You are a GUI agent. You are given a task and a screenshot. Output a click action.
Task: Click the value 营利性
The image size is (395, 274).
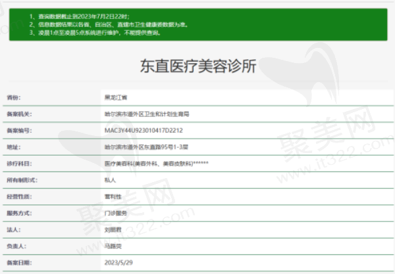tap(113, 196)
